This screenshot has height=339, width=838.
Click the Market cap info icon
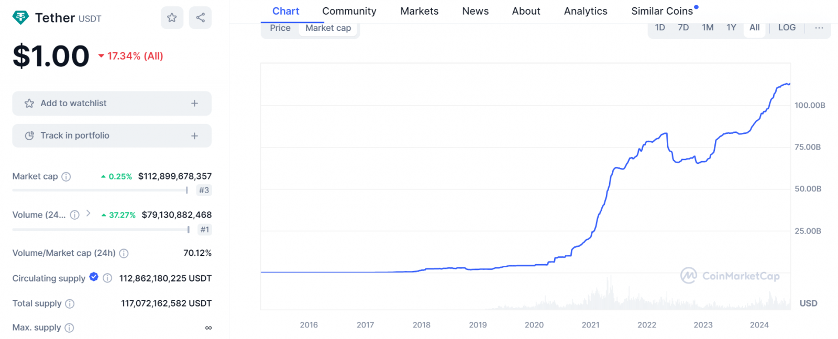(66, 177)
